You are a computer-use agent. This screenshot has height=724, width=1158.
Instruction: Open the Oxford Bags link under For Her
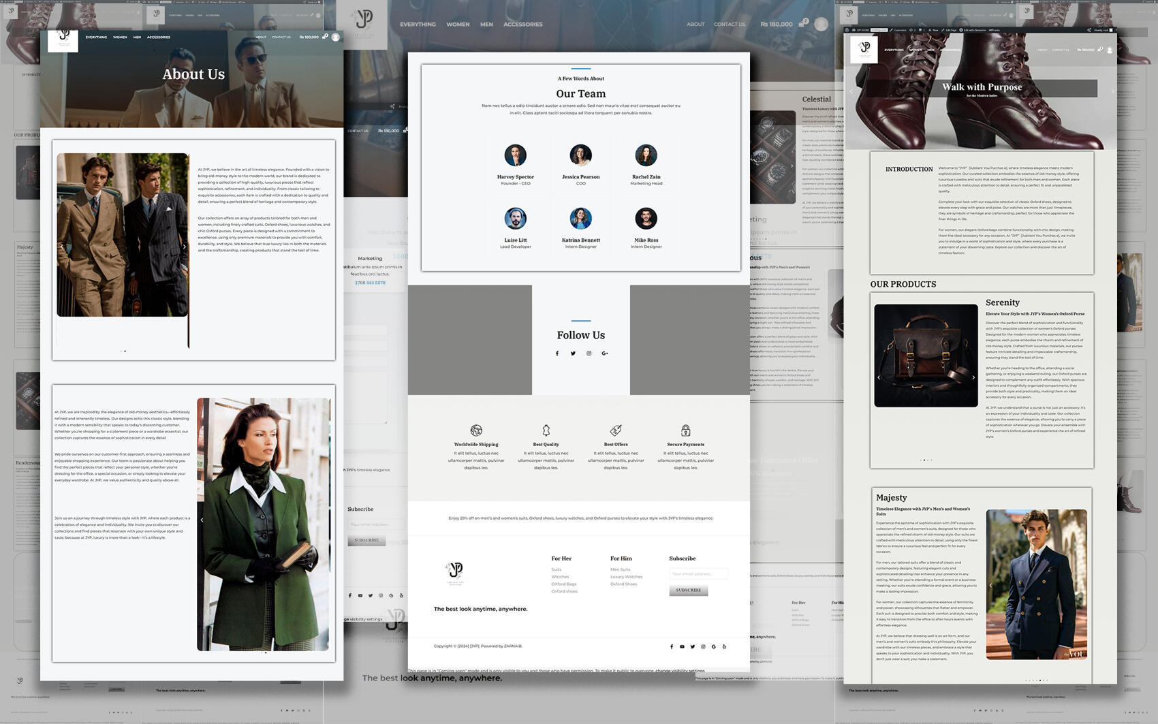click(563, 584)
